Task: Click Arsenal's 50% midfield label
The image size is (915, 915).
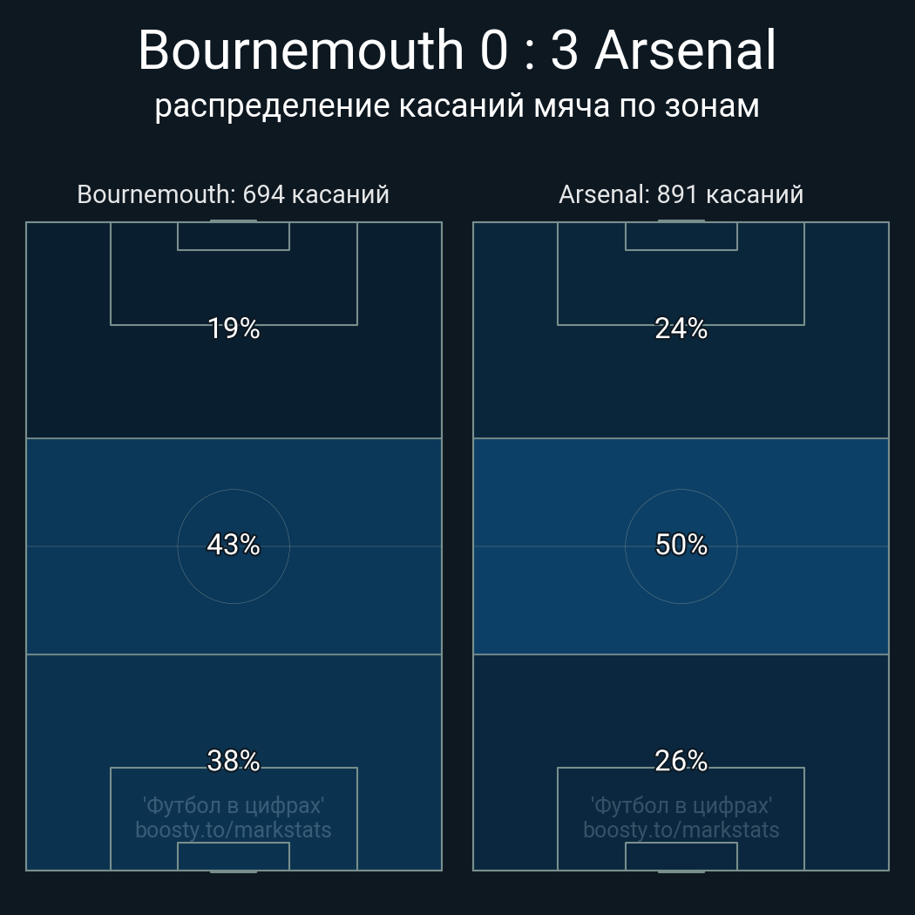Action: tap(681, 545)
